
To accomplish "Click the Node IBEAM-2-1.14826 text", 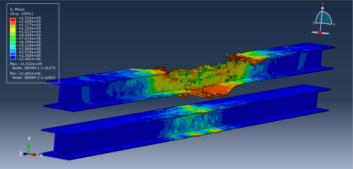I will pos(33,78).
